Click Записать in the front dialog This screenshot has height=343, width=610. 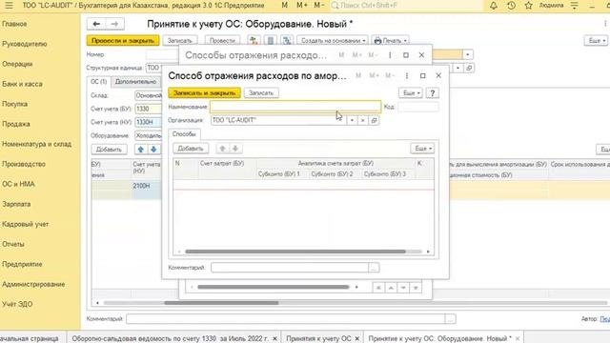pos(261,93)
